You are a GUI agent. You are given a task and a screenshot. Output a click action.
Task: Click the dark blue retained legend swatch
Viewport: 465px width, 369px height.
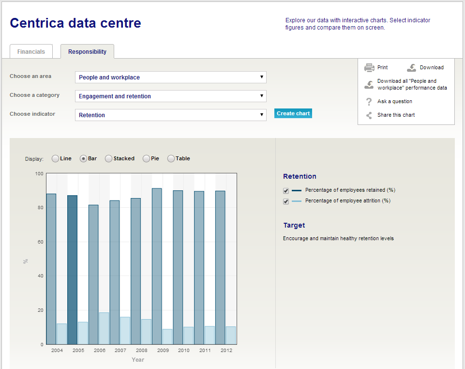pyautogui.click(x=297, y=190)
